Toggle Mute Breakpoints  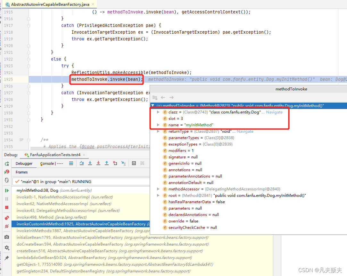pyautogui.click(x=7, y=226)
